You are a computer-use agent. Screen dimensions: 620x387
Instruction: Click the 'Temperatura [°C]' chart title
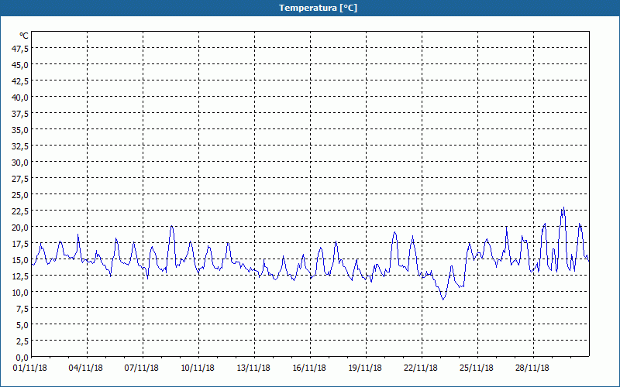(318, 8)
